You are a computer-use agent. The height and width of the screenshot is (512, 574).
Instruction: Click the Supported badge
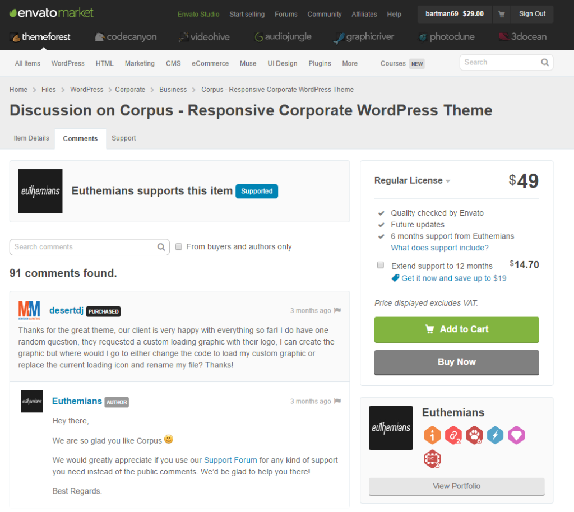[x=257, y=191]
